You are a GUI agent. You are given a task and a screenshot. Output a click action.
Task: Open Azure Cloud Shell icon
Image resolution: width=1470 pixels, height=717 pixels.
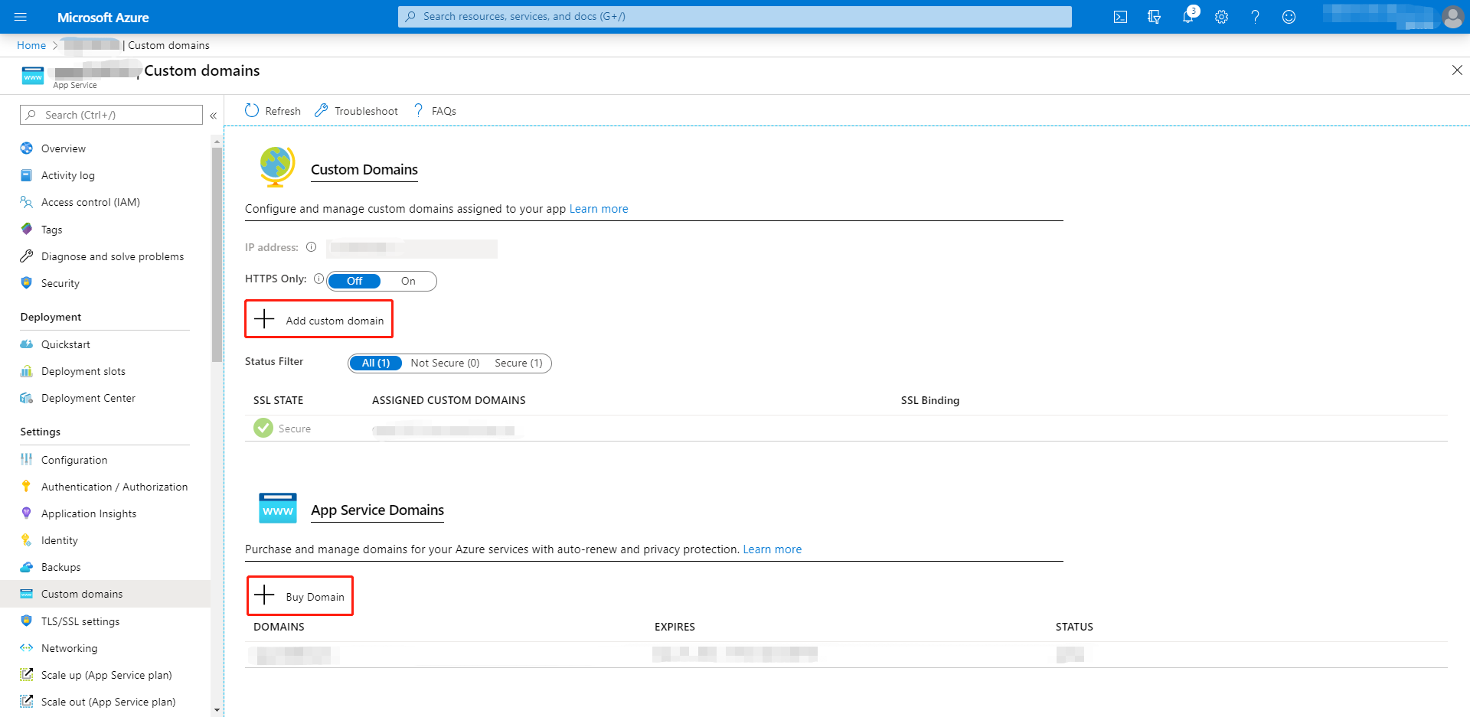click(x=1120, y=17)
